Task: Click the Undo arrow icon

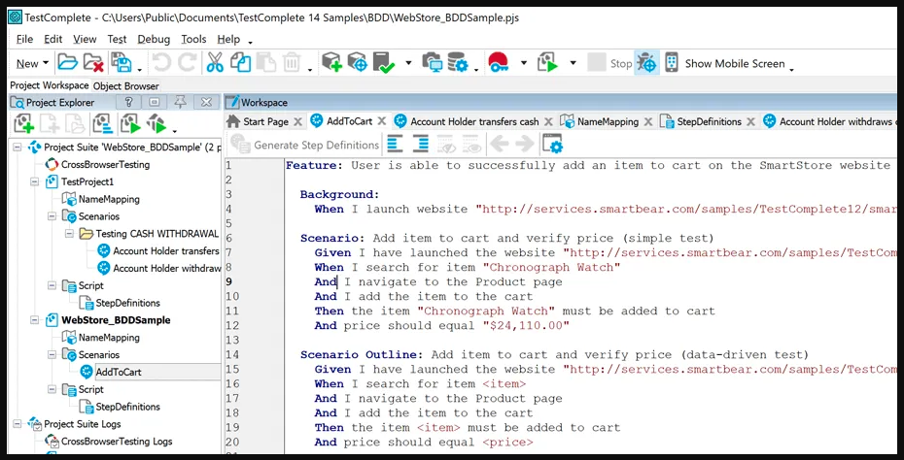Action: pyautogui.click(x=162, y=63)
